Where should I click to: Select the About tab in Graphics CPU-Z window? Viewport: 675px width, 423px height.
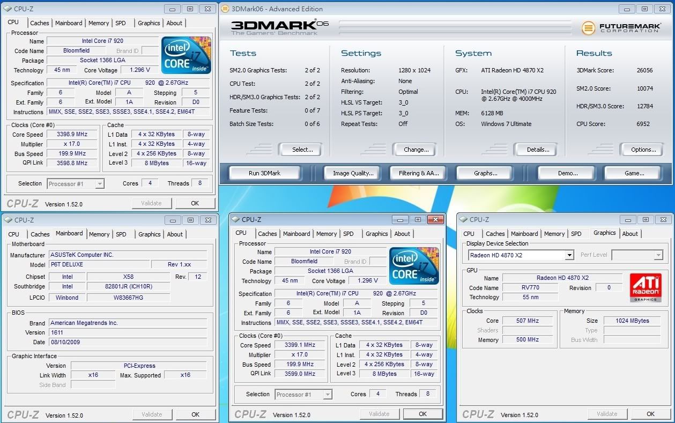[630, 234]
